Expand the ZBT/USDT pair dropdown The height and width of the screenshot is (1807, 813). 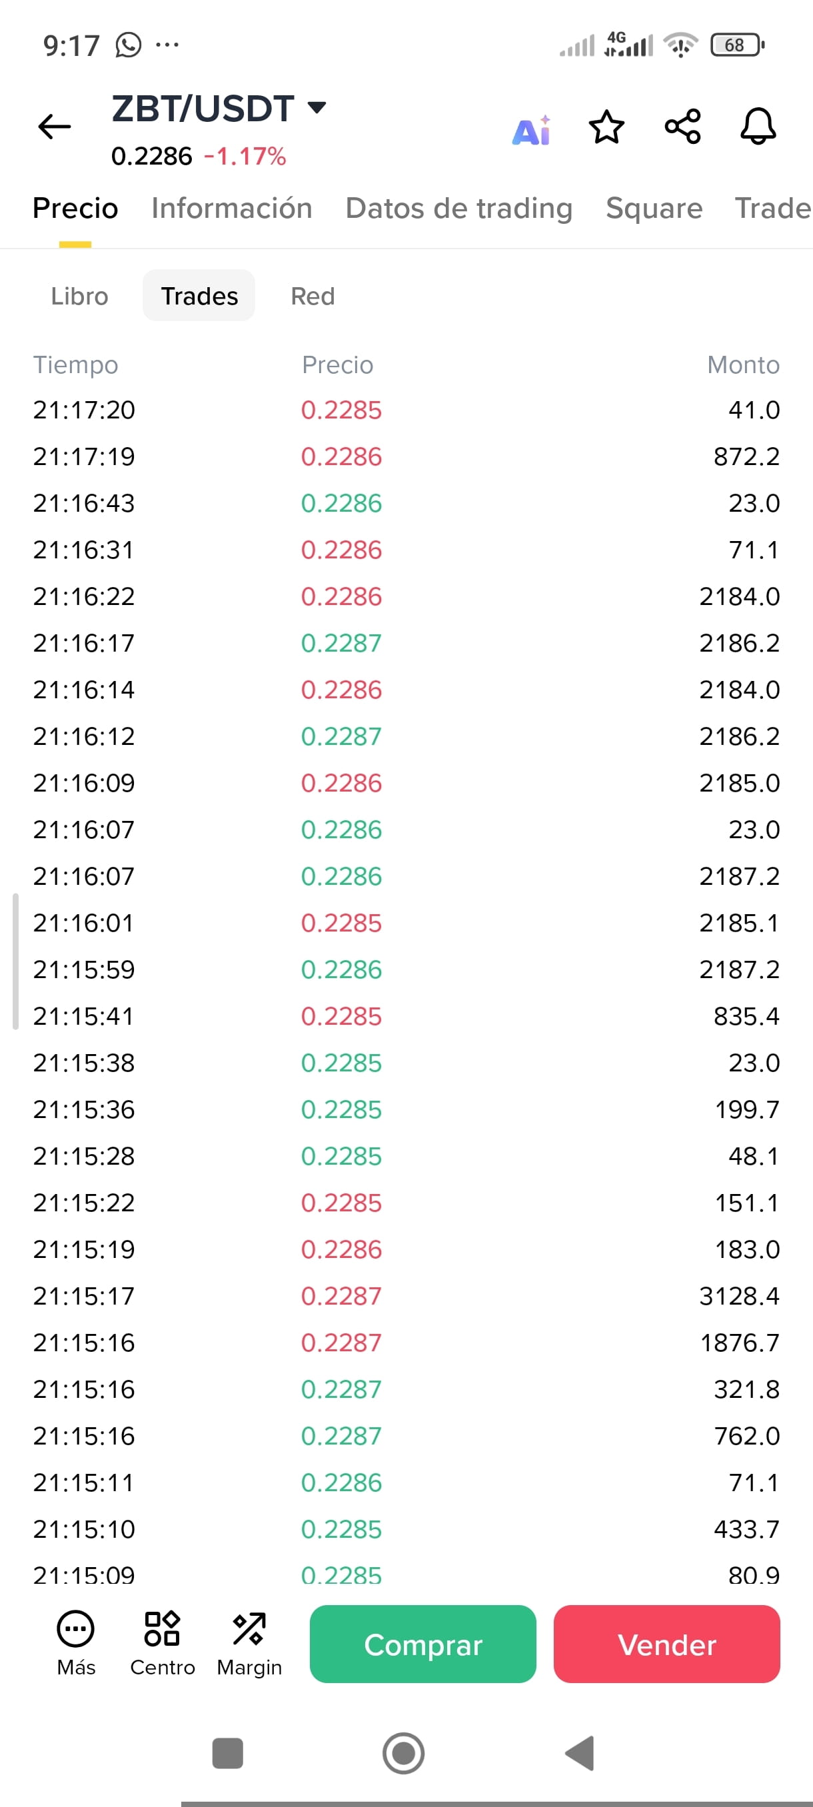tap(317, 107)
